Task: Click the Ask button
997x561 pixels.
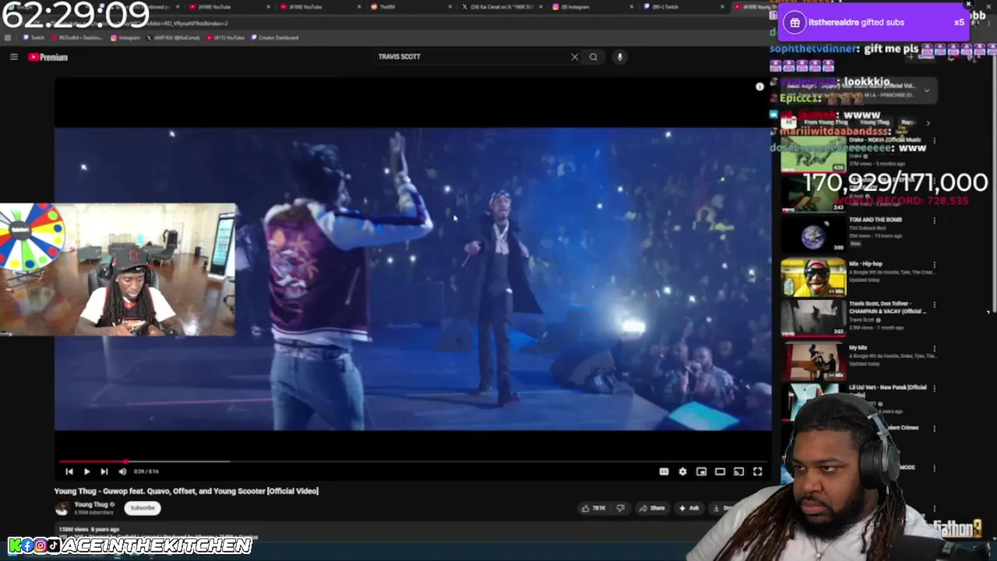Action: 689,508
